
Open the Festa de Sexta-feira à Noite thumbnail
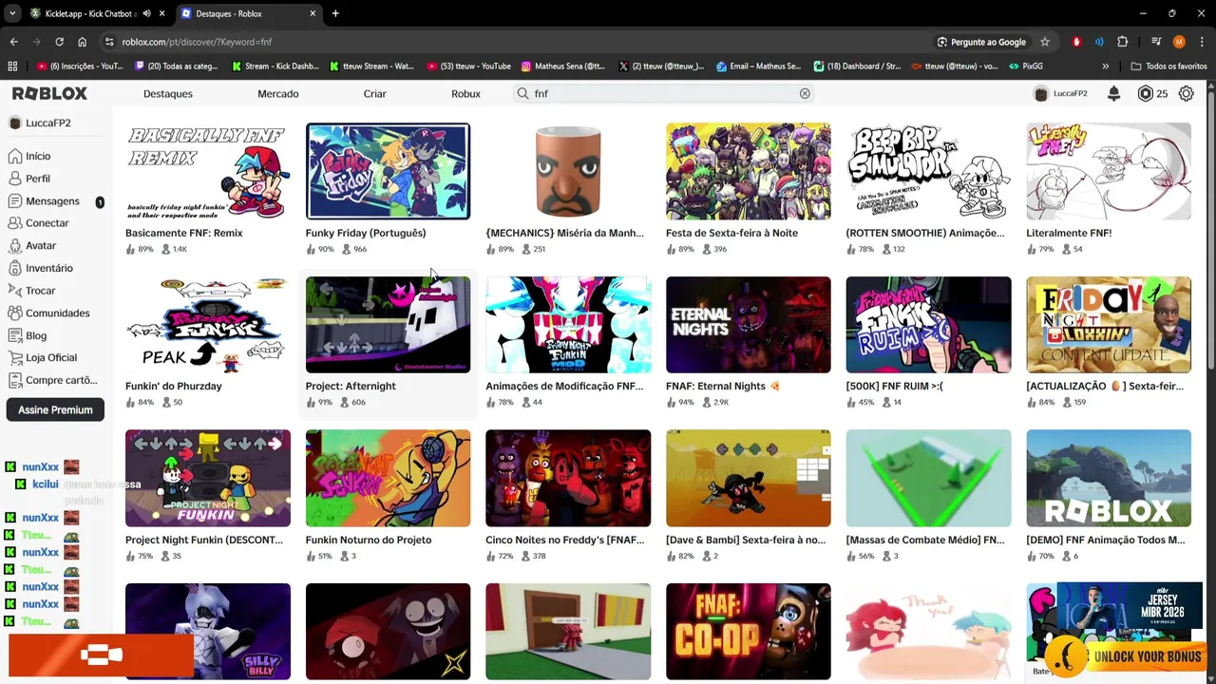749,171
